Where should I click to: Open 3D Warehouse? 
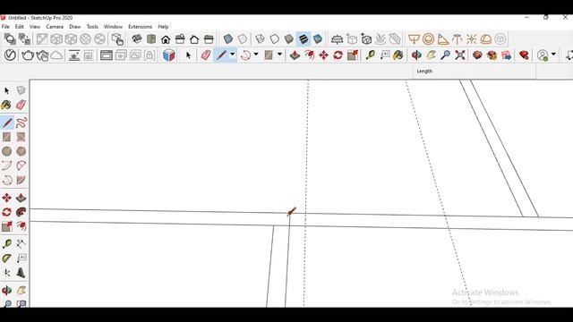click(x=477, y=55)
